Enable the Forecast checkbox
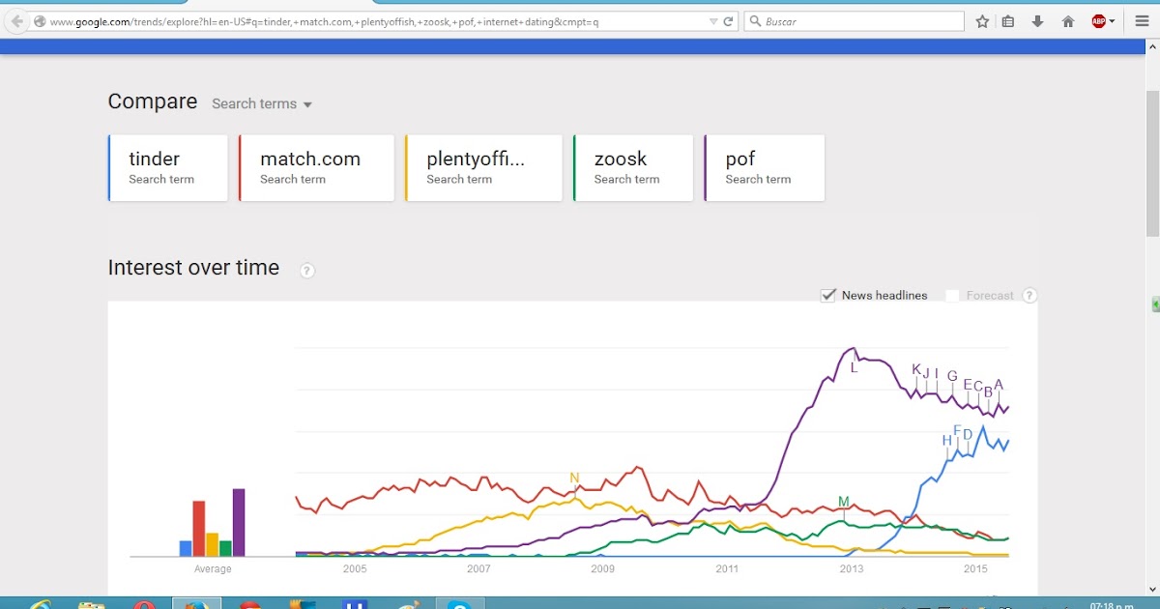The image size is (1160, 609). coord(952,296)
